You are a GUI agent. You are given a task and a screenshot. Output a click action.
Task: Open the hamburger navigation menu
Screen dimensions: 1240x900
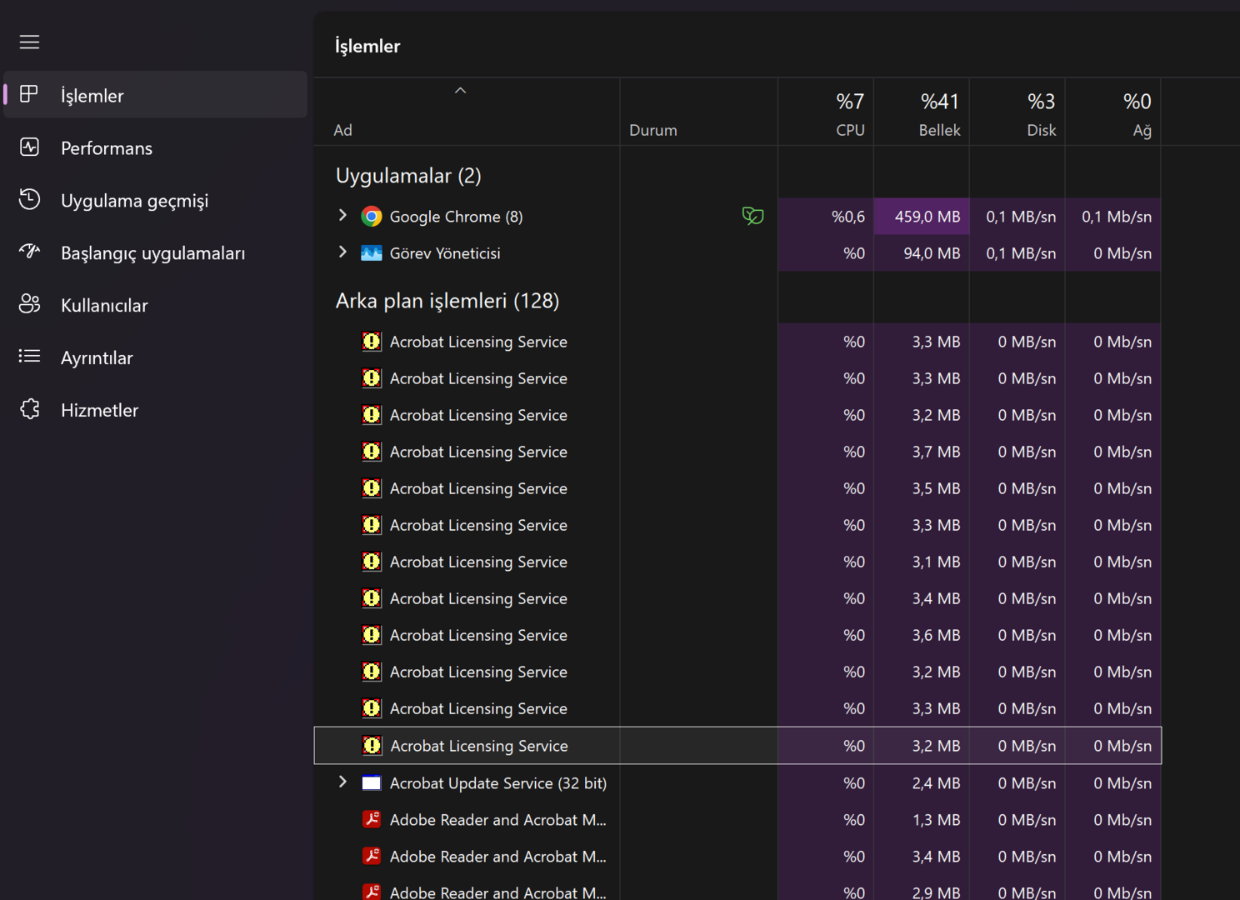tap(29, 42)
